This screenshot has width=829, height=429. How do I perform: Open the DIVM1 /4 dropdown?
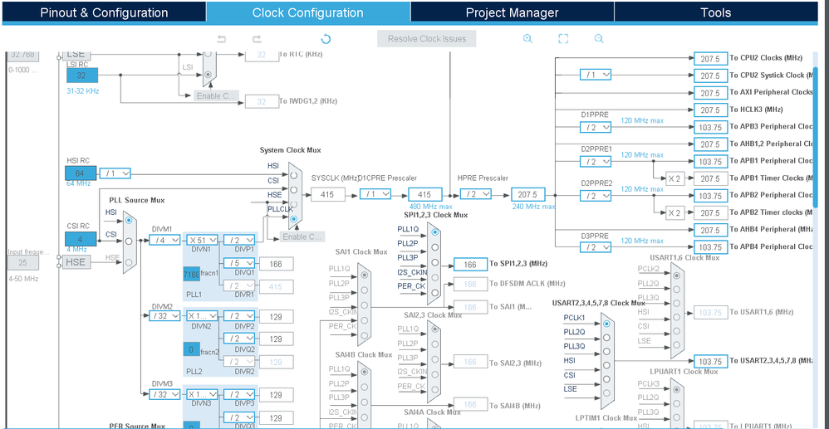click(x=164, y=241)
